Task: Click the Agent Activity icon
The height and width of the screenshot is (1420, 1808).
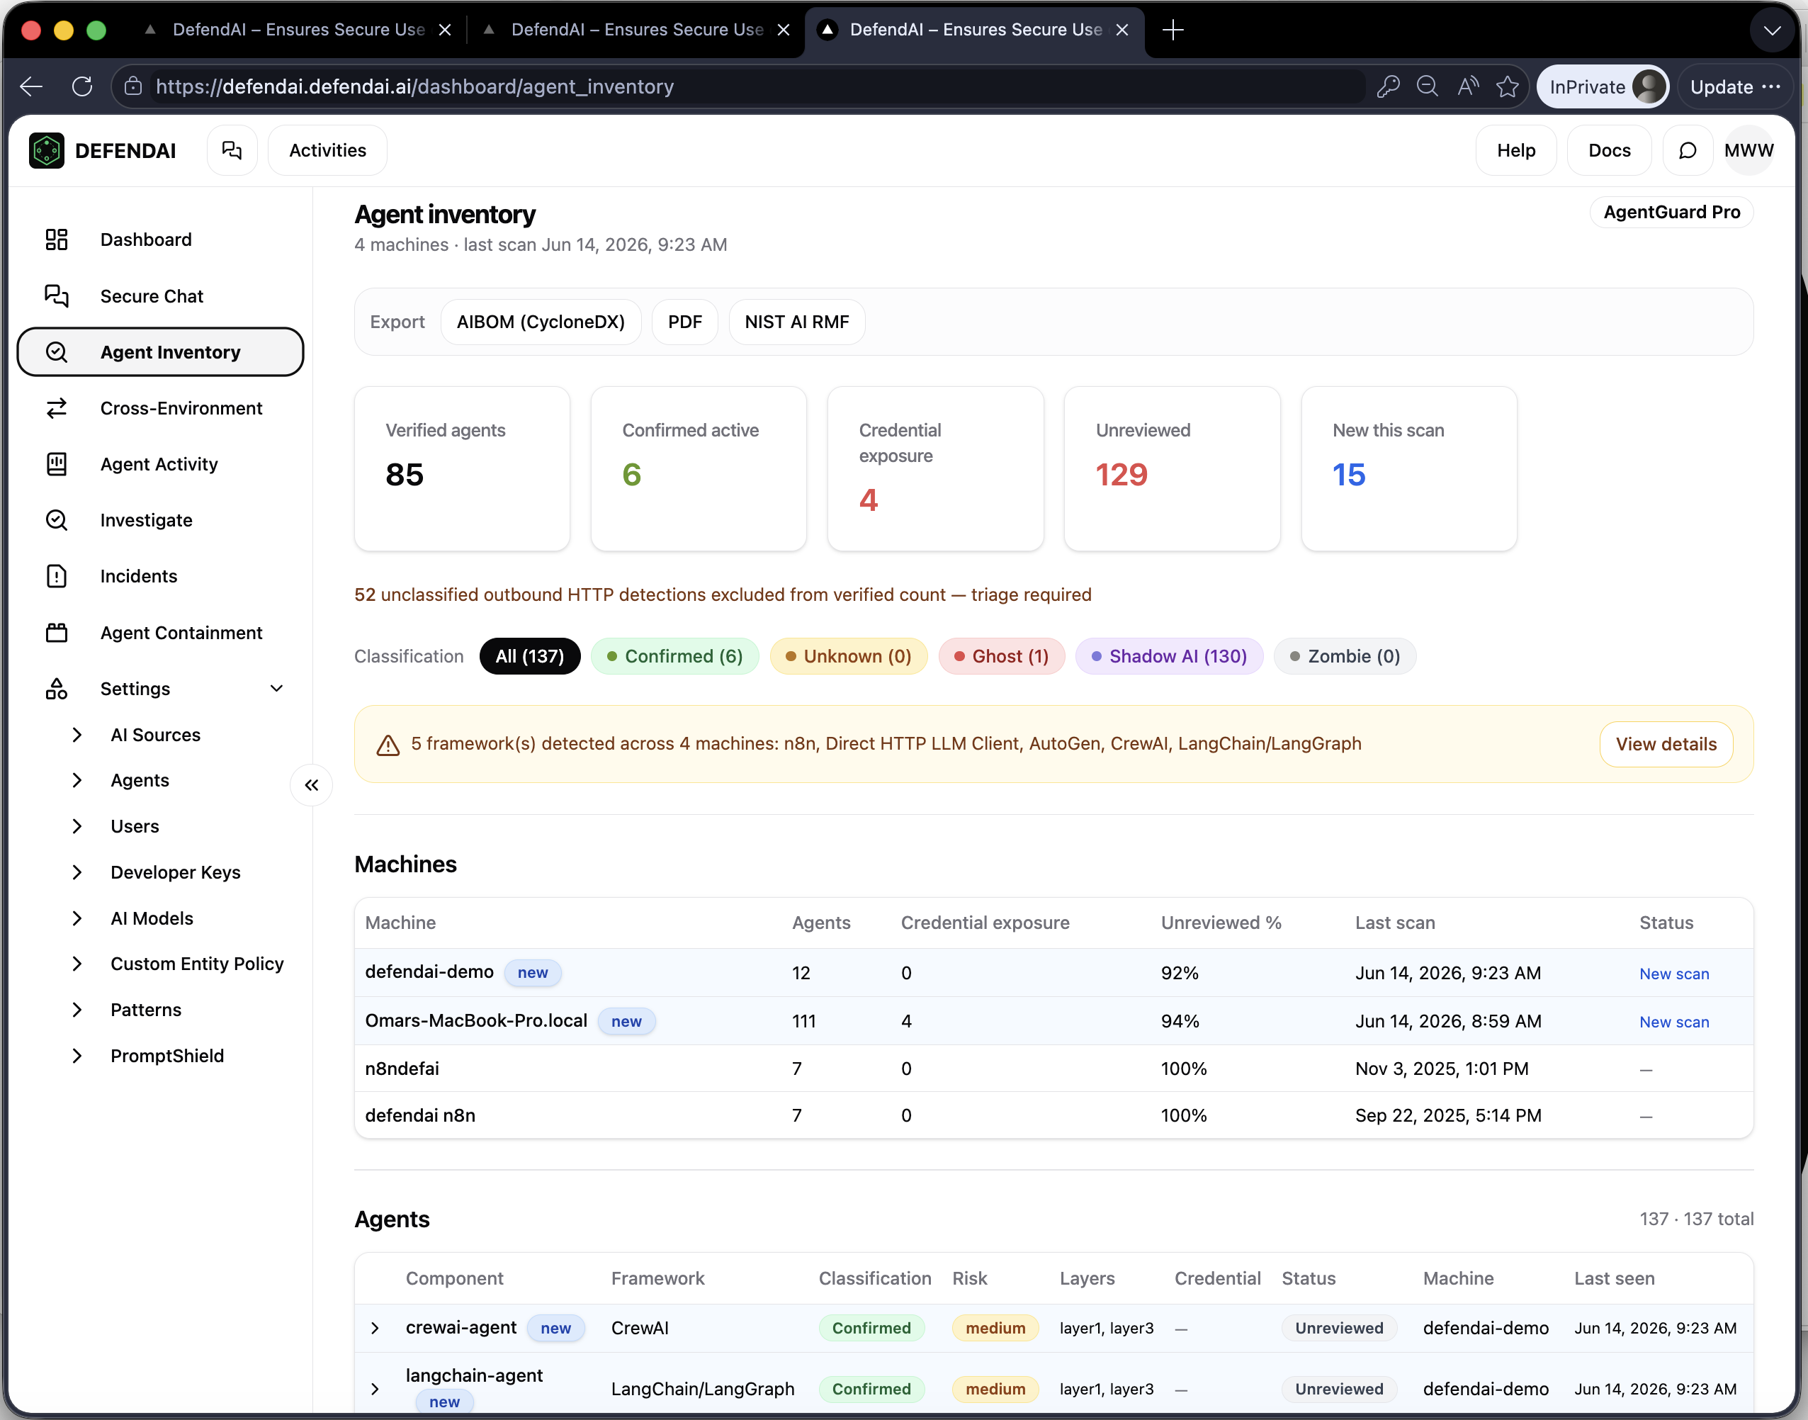Action: pyautogui.click(x=57, y=464)
